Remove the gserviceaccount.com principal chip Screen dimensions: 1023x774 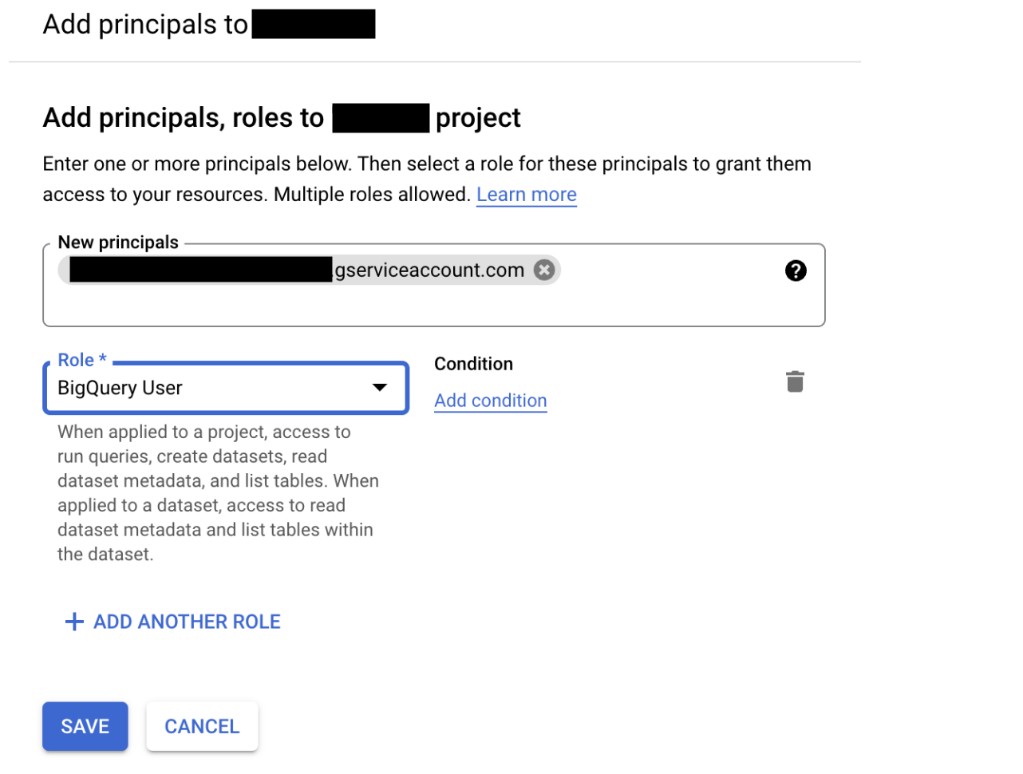pyautogui.click(x=544, y=271)
